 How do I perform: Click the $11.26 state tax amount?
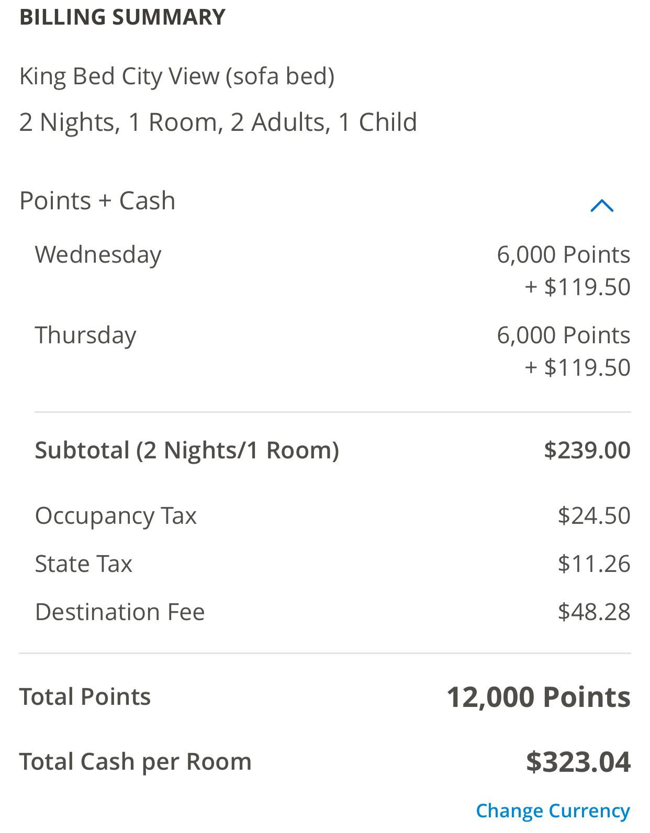[x=594, y=564]
